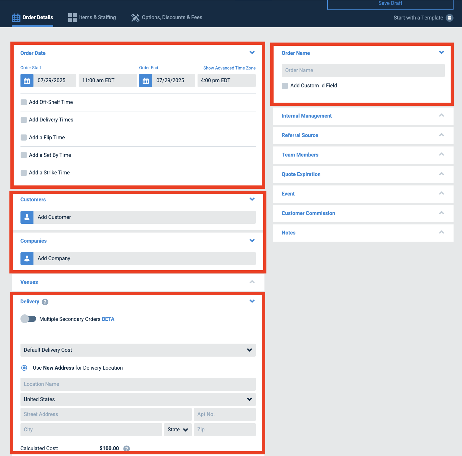This screenshot has width=462, height=456.
Task: Toggle Multiple Secondary Orders switch
Action: pos(28,319)
